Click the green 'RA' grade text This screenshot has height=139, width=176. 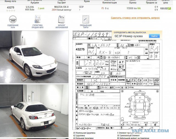(139, 8)
